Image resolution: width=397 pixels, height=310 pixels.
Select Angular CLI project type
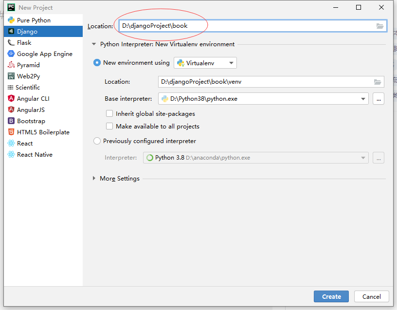[43, 98]
